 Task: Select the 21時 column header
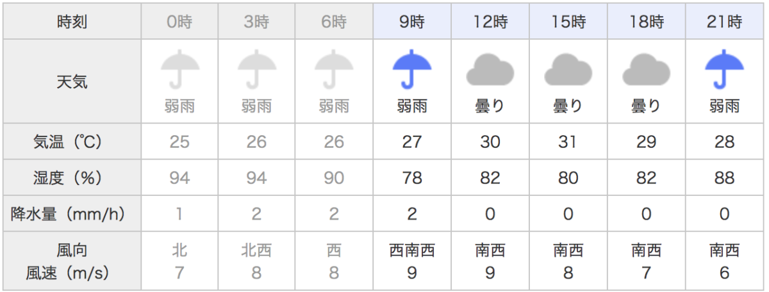(724, 22)
